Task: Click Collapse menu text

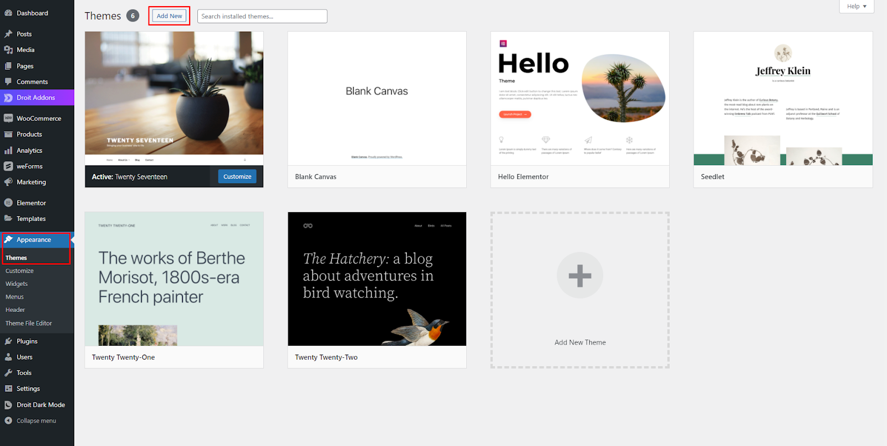Action: pos(36,421)
